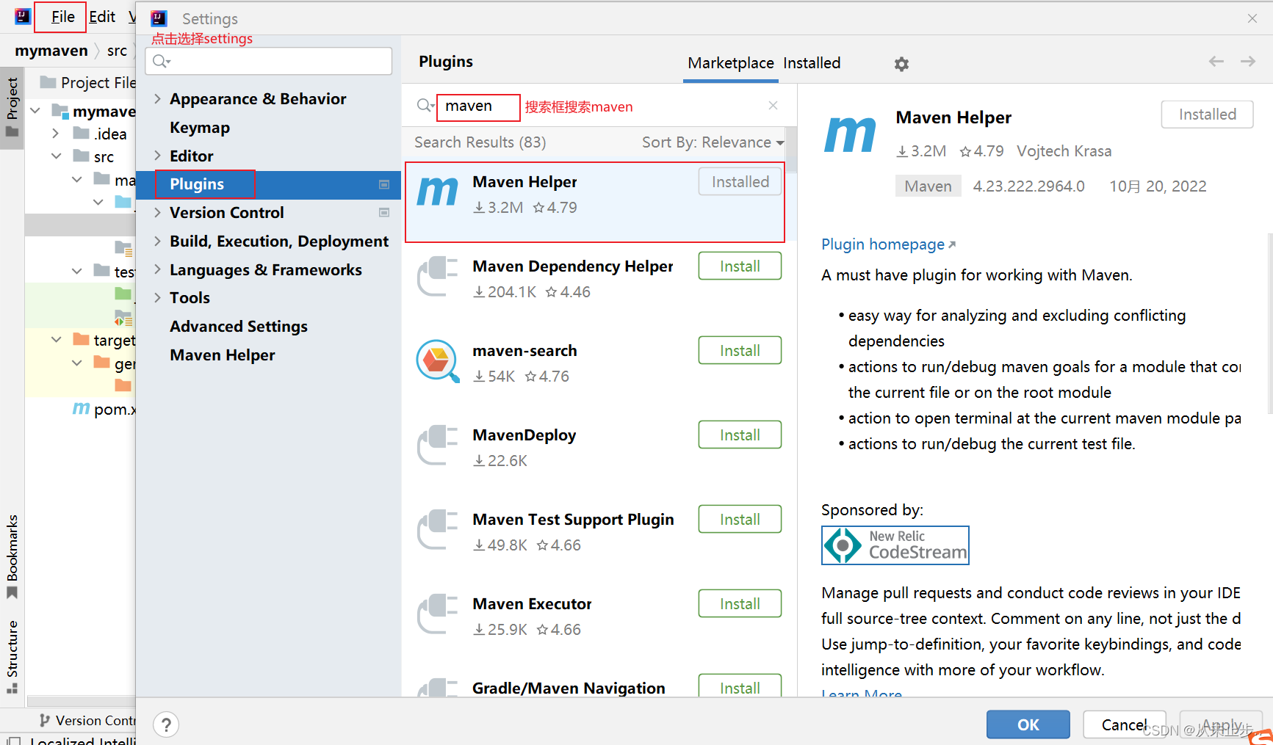Install Maven Dependency Helper plugin
The image size is (1273, 745).
click(x=740, y=266)
